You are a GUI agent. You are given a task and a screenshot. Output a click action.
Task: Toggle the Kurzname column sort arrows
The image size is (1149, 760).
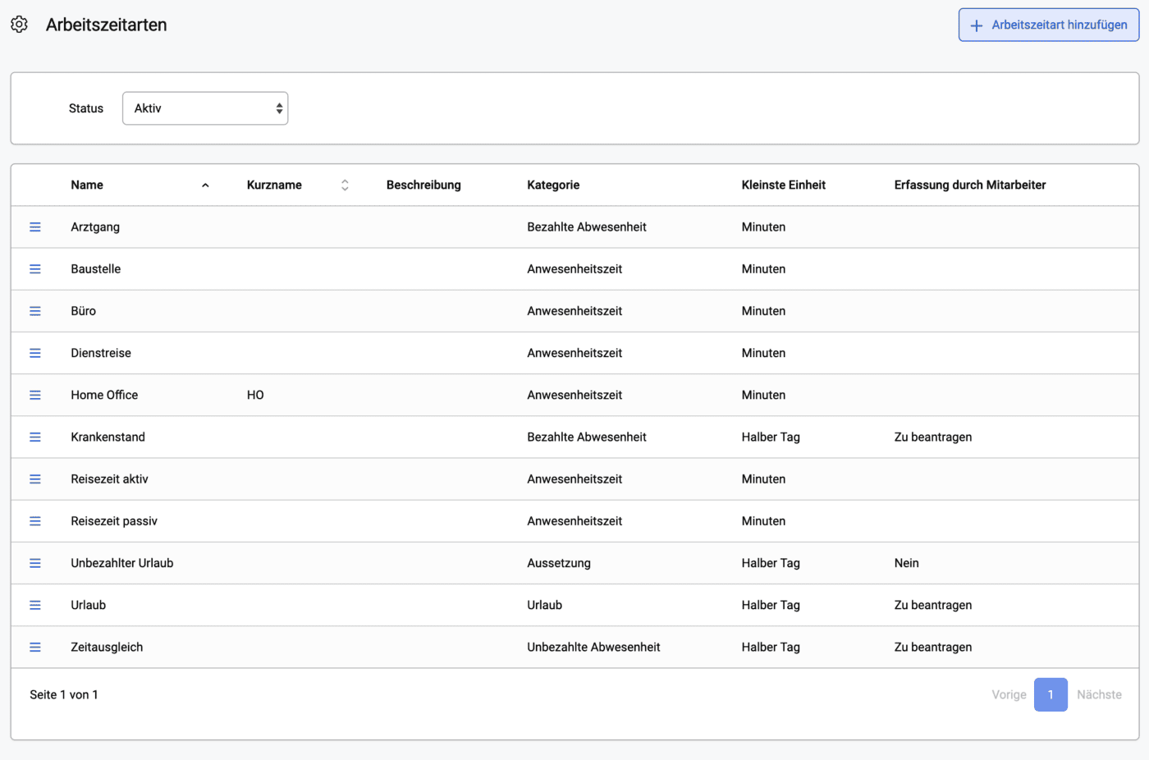[345, 185]
